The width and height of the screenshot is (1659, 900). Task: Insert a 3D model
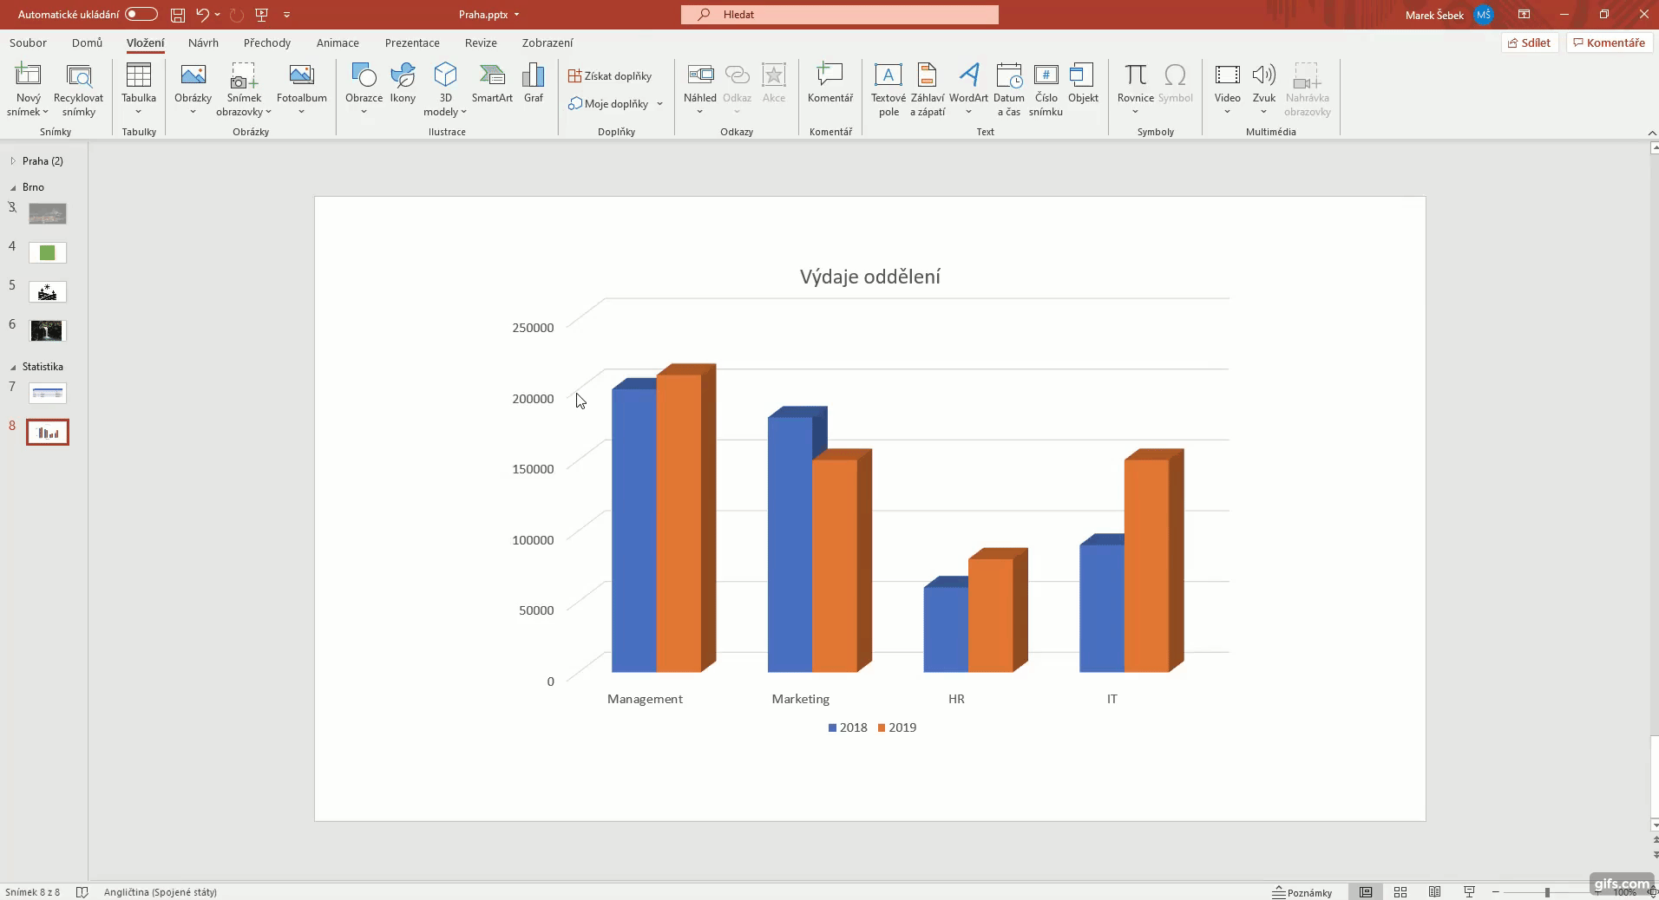click(x=445, y=84)
